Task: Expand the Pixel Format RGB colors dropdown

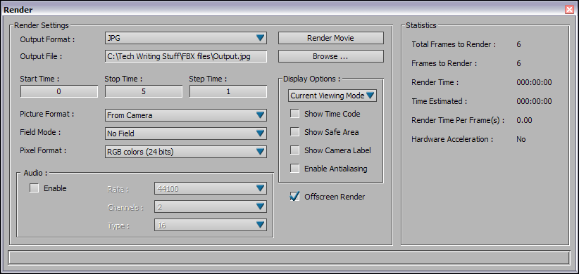Action: coord(186,151)
